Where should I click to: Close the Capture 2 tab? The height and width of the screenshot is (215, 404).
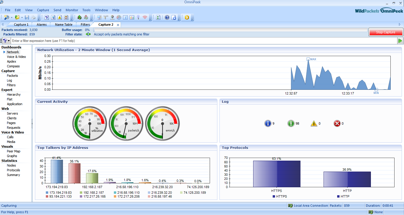[118, 25]
